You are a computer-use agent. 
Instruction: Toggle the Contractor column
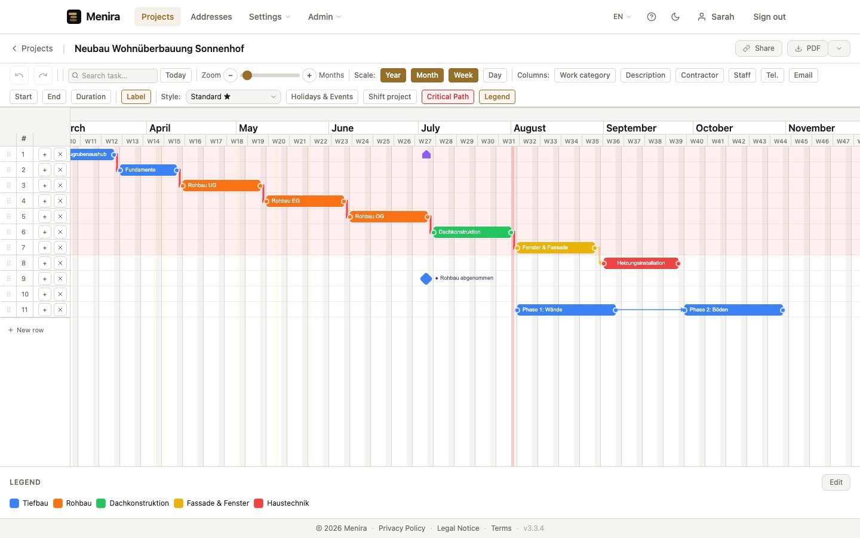(x=699, y=75)
